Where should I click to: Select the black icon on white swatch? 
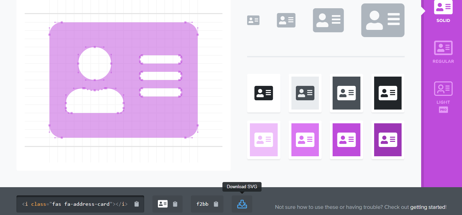click(x=264, y=93)
